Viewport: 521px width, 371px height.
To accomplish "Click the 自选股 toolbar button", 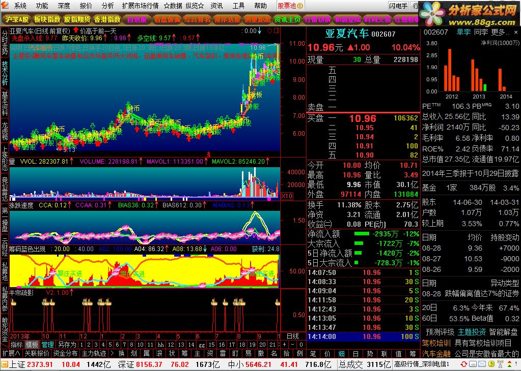I will [x=137, y=19].
